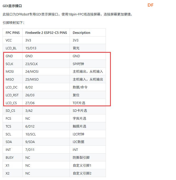
Task: Click the SD_CS pin cell
Action: [10, 111]
